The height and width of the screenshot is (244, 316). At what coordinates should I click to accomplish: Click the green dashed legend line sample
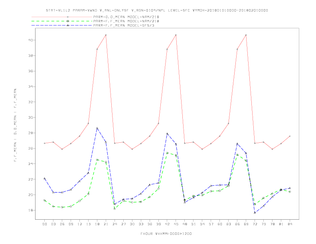[x=62, y=21]
